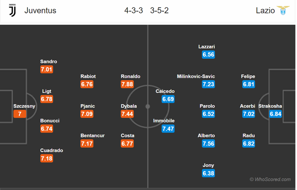Click the Juventus club crest icon
The image size is (297, 190).
12,11
